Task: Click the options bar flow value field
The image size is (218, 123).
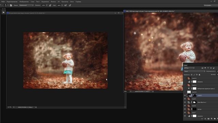Action: click(59, 5)
